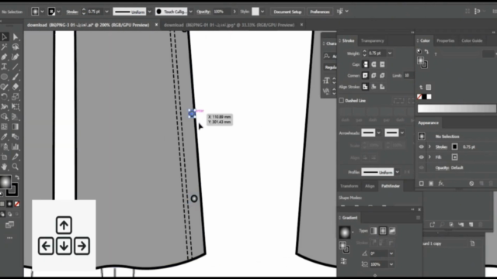Screen dimensions: 497x279
Task: Switch to the Transform tab
Action: [x=349, y=186]
